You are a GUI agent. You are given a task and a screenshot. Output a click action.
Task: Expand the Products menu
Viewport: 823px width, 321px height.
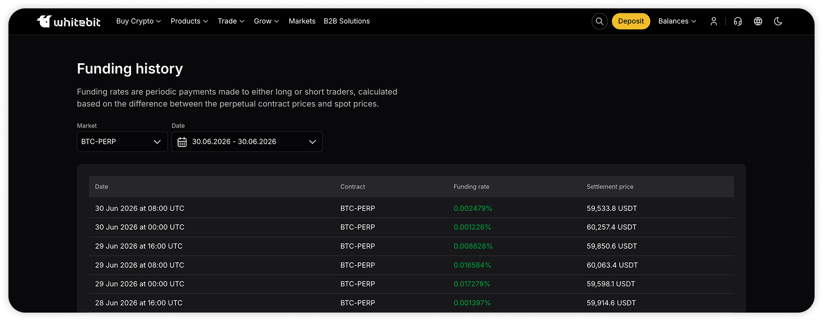coord(189,21)
